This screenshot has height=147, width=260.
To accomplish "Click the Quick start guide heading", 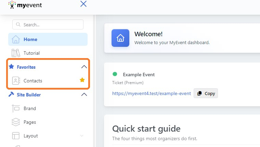I will 146,129.
